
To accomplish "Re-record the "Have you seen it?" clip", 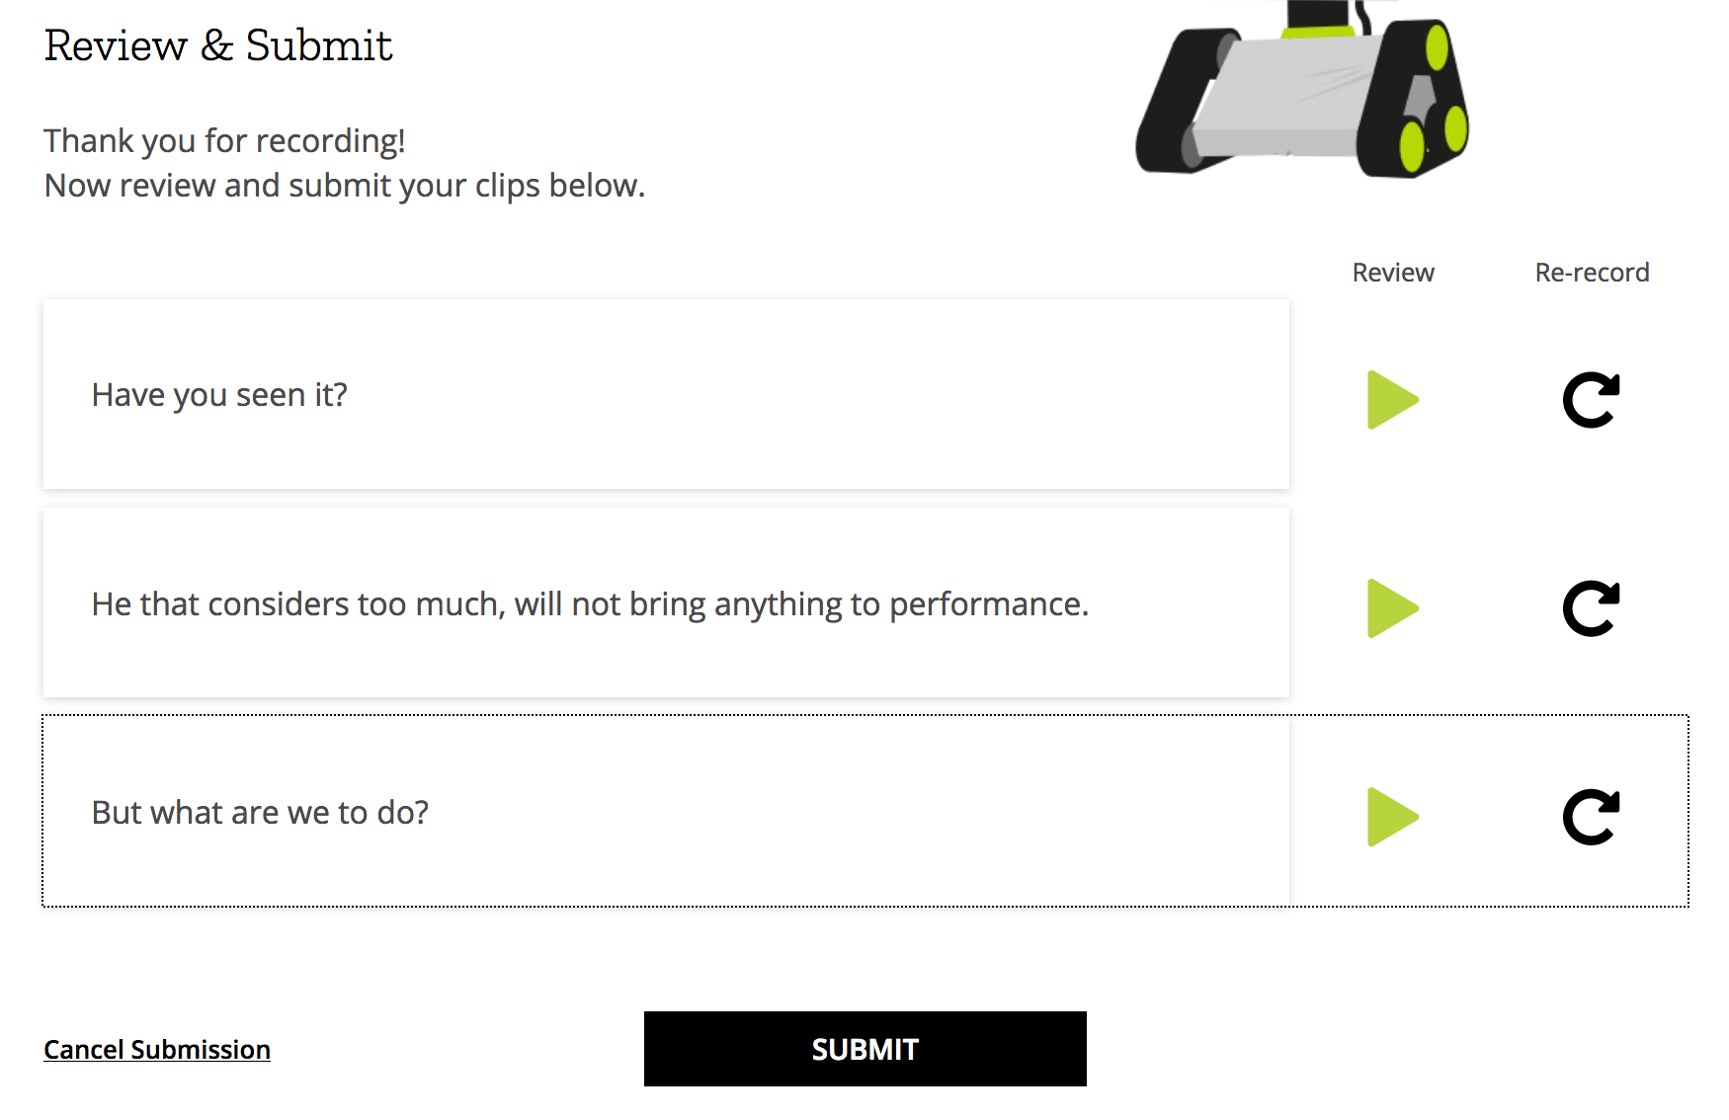I will coord(1591,399).
